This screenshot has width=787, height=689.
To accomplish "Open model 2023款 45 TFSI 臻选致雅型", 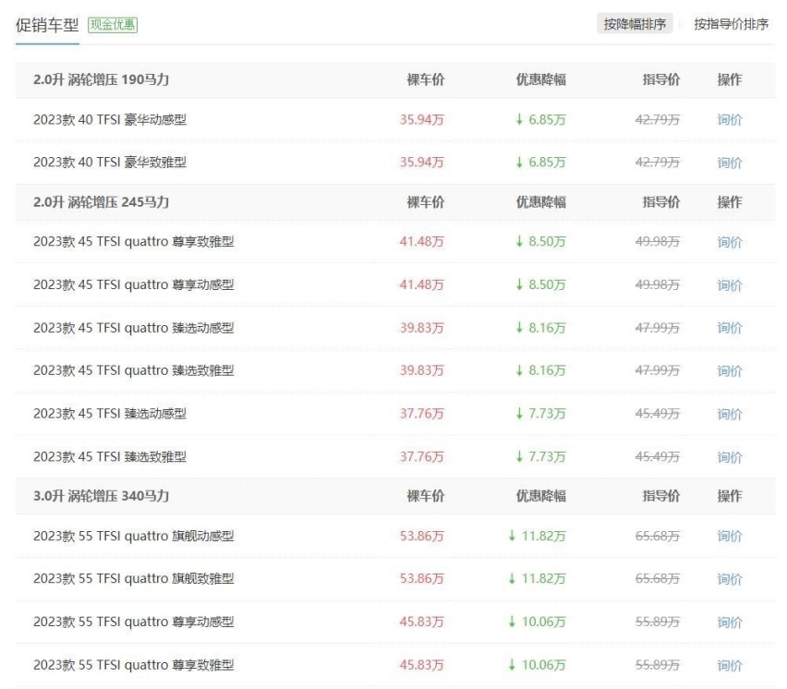I will [110, 456].
